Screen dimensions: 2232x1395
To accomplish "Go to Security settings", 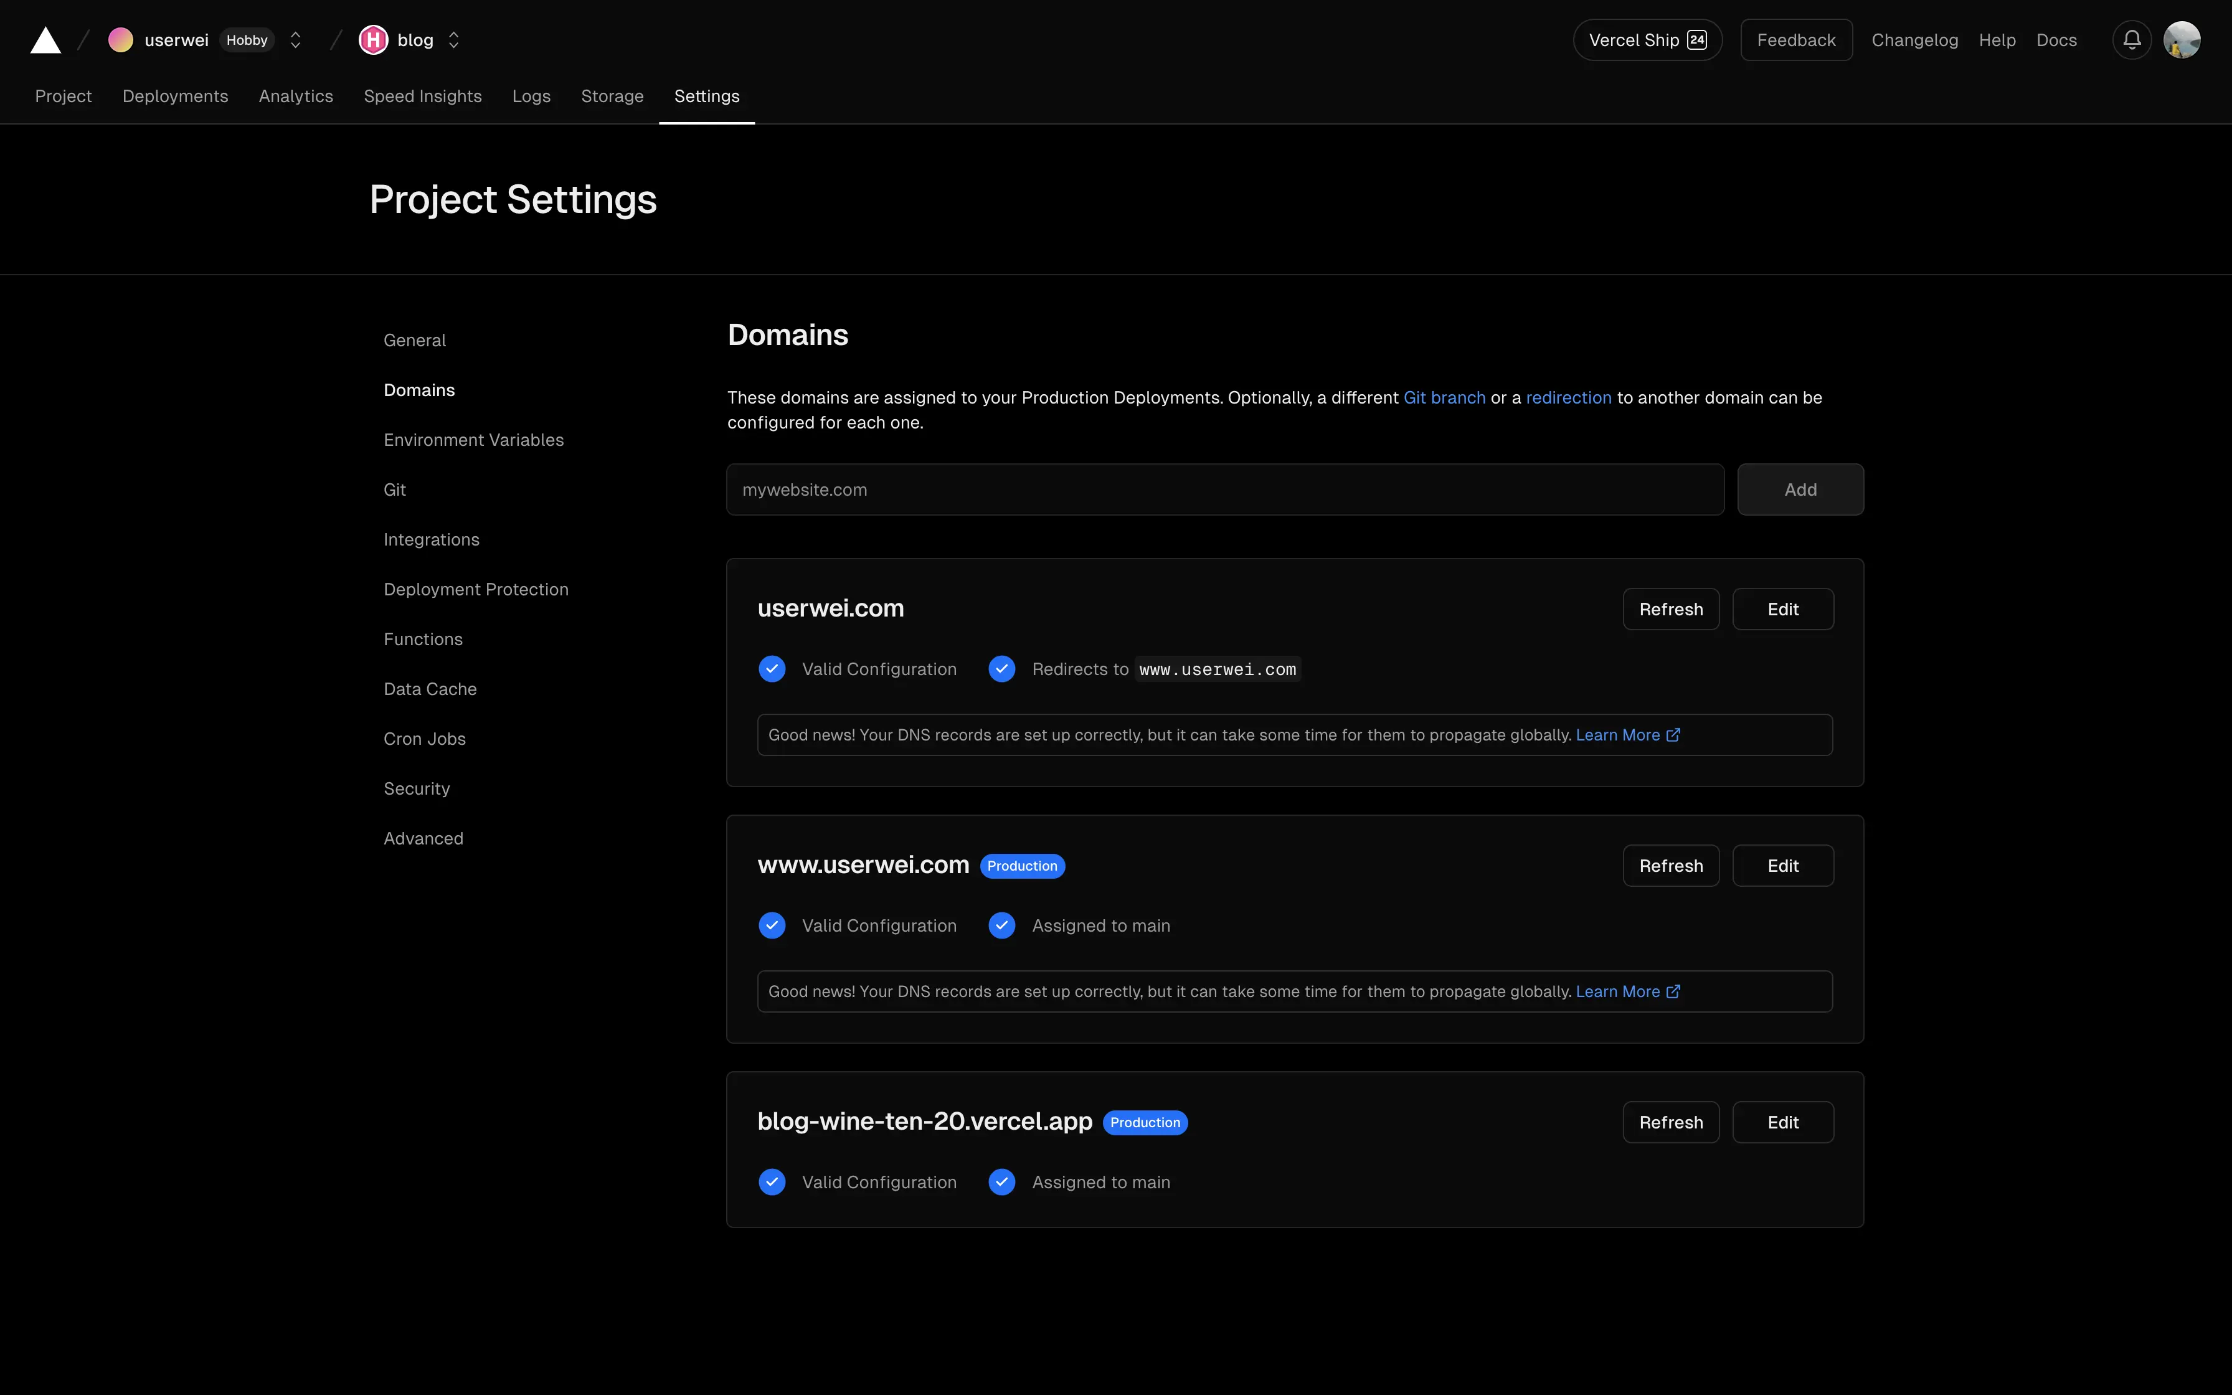I will coord(417,789).
